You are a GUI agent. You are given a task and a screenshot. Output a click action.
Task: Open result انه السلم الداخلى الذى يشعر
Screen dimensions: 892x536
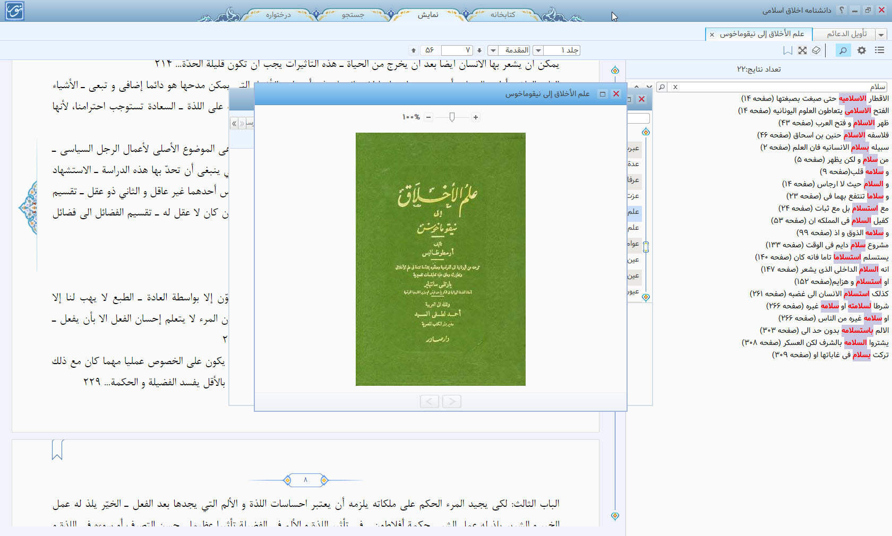point(825,270)
